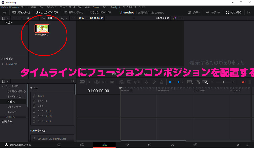Click the media pool thumbnail size slider

[28, 18]
